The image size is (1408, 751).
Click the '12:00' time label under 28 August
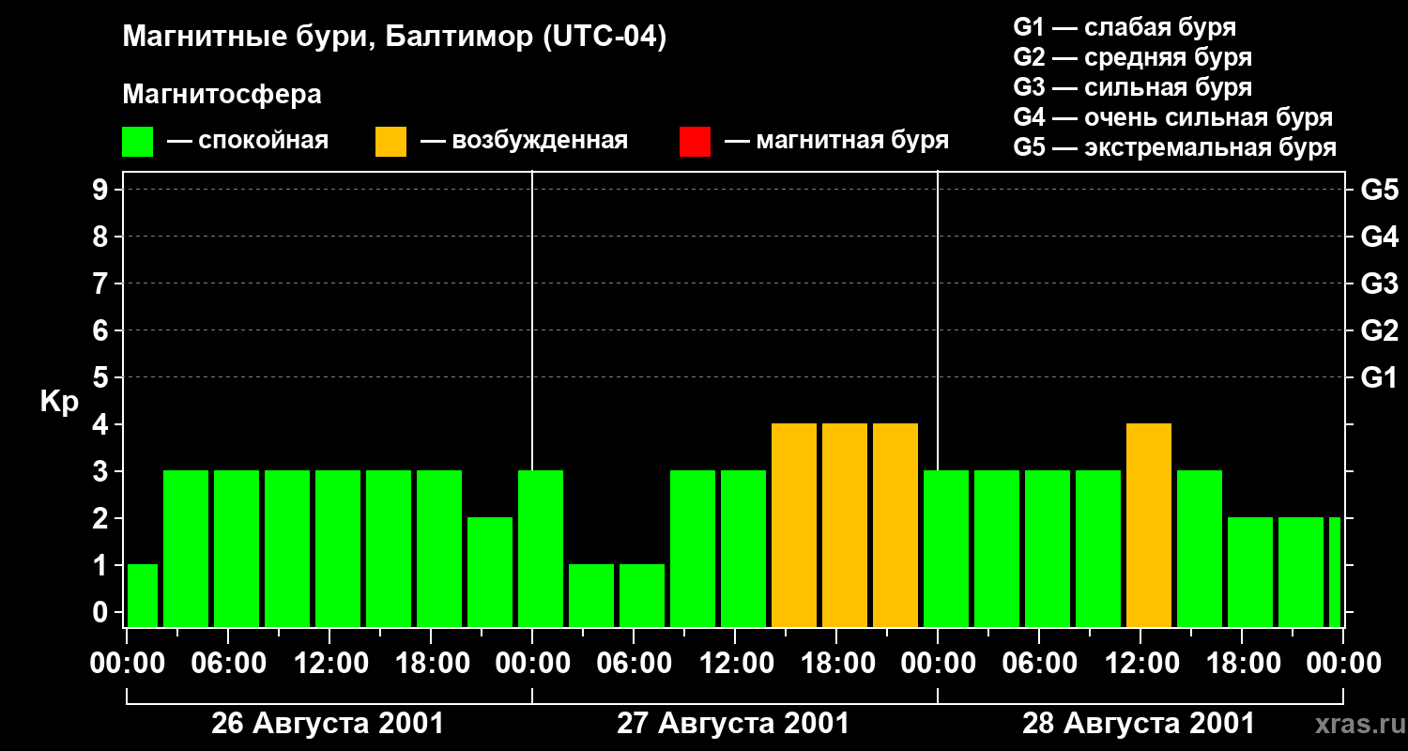[x=1142, y=664]
